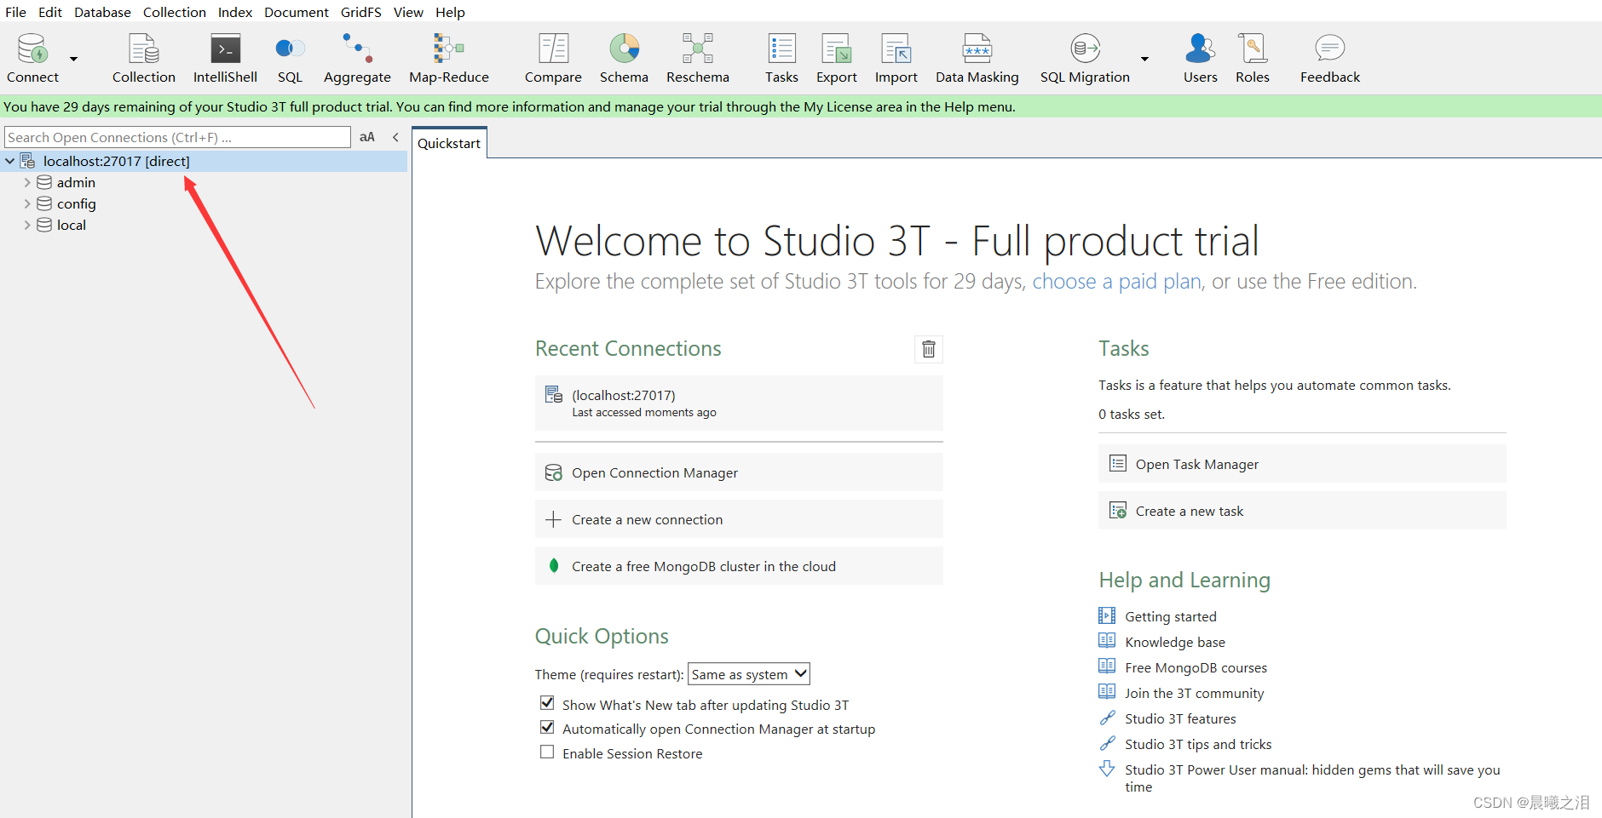This screenshot has width=1602, height=818.
Task: Switch to the Quickstart tab
Action: [x=449, y=142]
